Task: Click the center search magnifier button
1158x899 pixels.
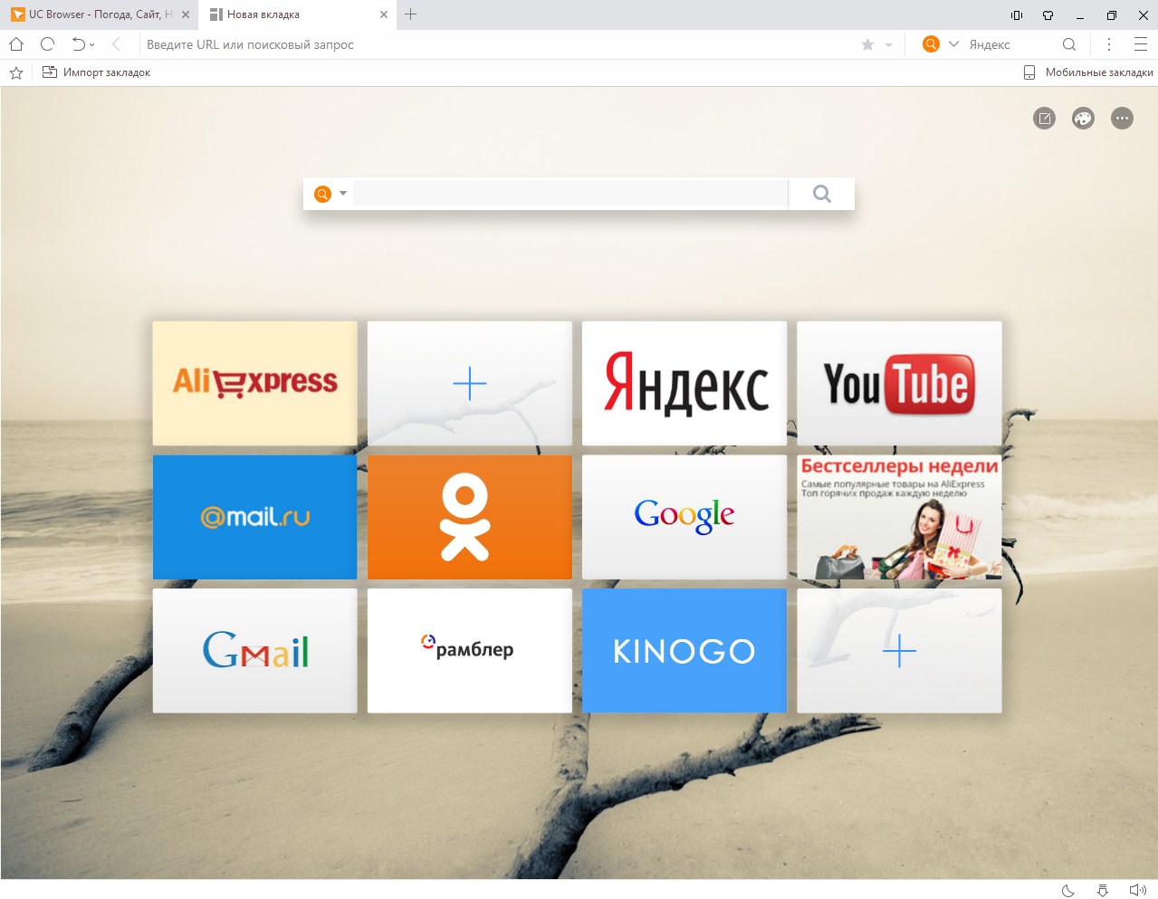Action: point(821,194)
